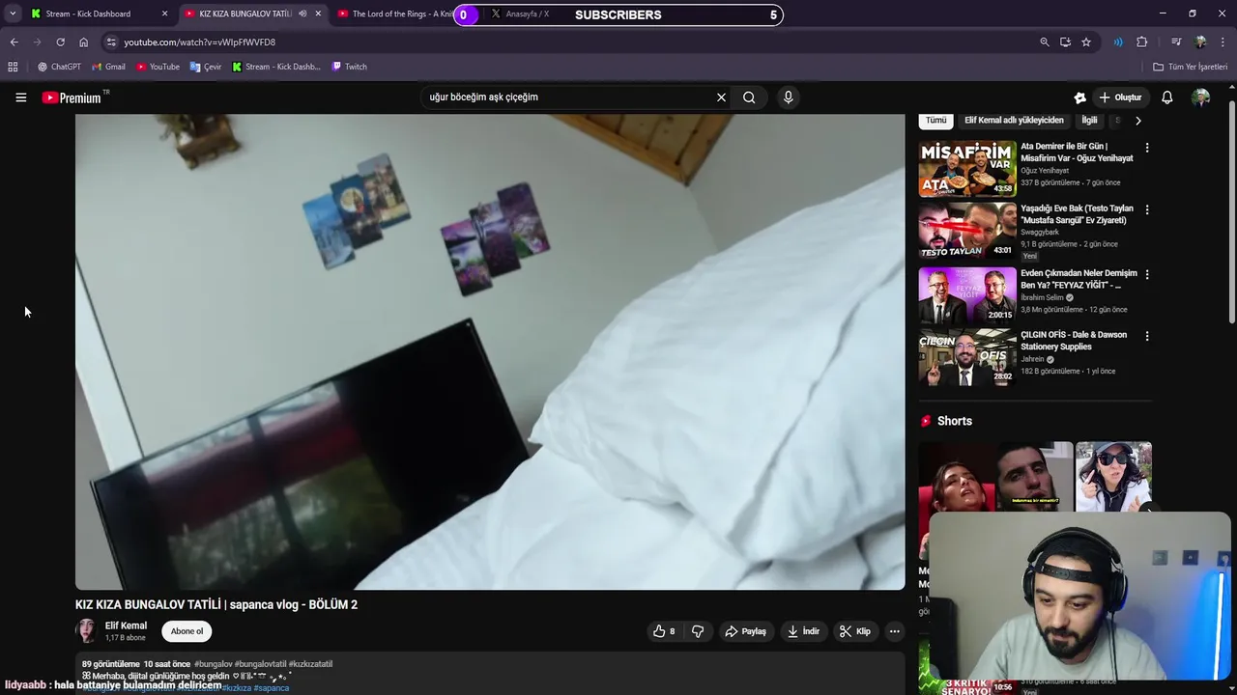Open options for Yaşadığı Eve Bak video
The width and height of the screenshot is (1237, 695).
(1147, 209)
